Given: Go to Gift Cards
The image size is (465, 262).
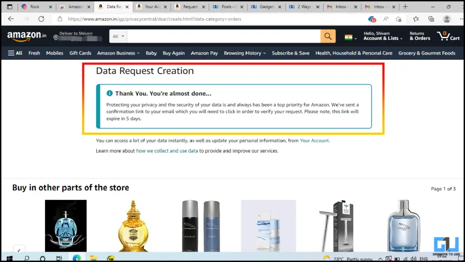Looking at the screenshot, I should [80, 53].
